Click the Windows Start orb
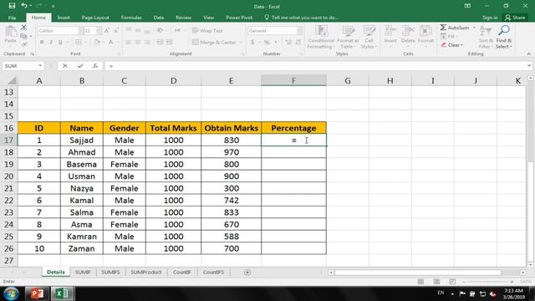The height and width of the screenshot is (301, 535). point(11,293)
